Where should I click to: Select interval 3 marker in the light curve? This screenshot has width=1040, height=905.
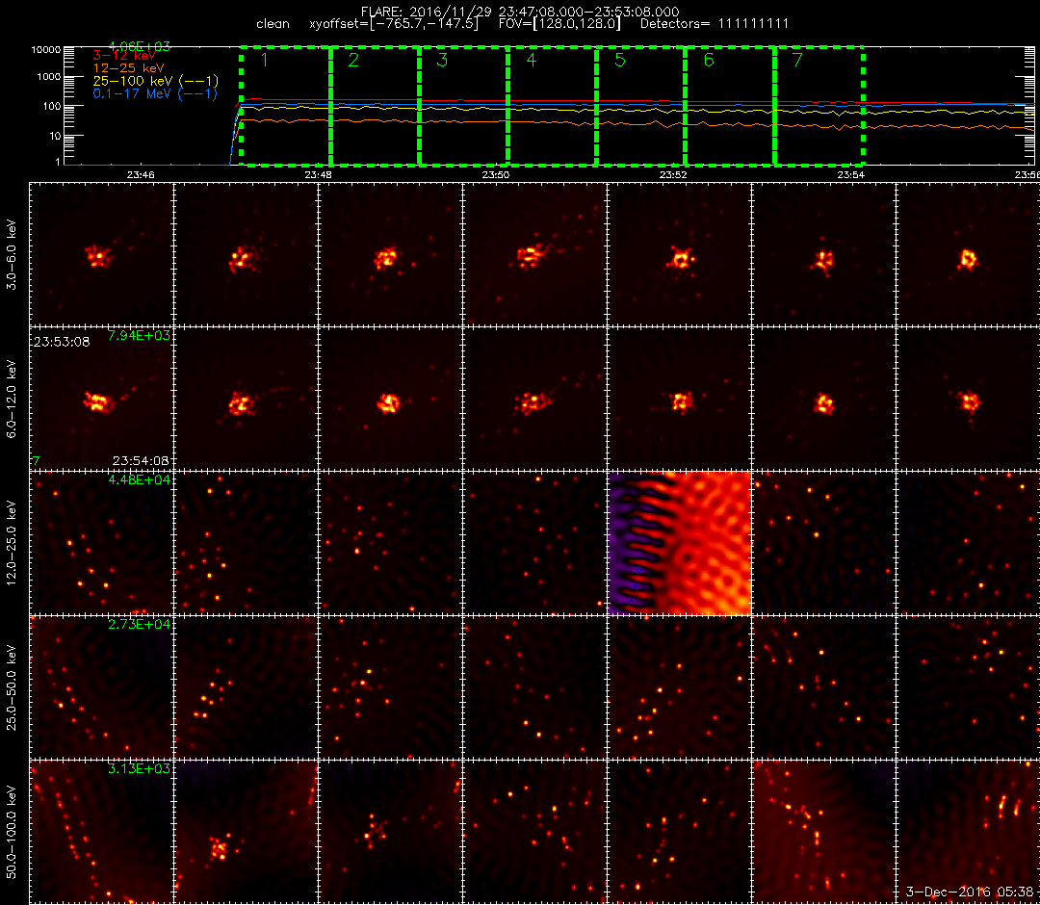pos(442,60)
